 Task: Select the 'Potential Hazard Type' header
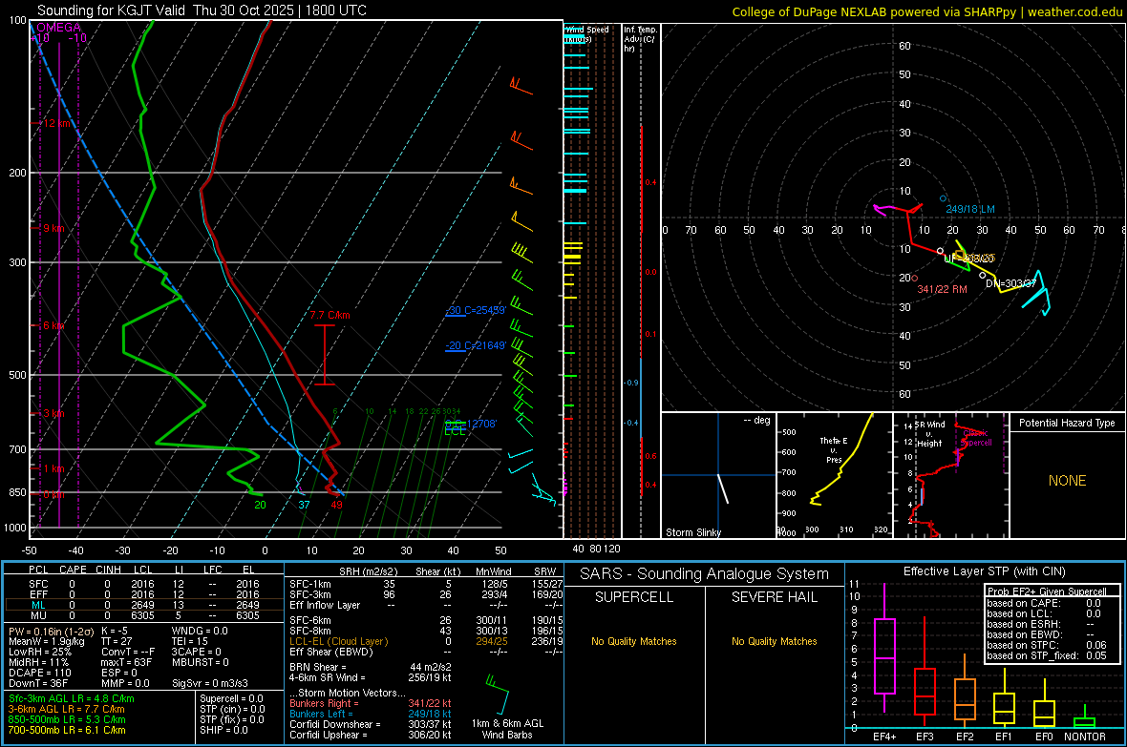pyautogui.click(x=1067, y=423)
